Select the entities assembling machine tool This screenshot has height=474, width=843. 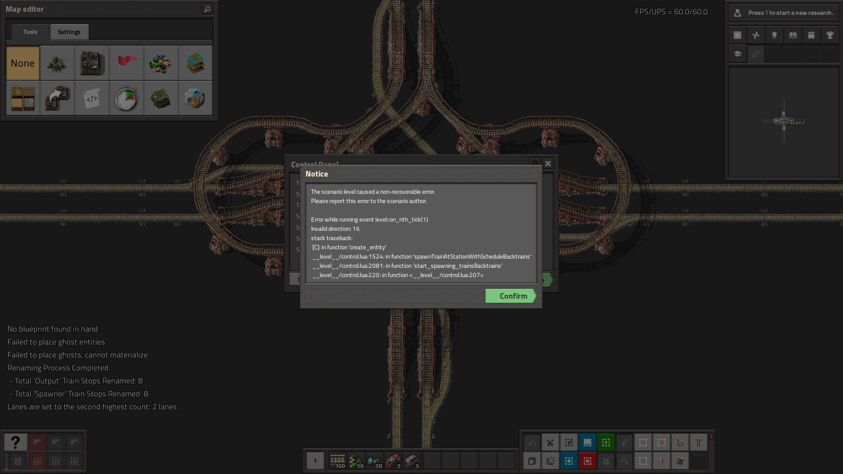[x=92, y=63]
